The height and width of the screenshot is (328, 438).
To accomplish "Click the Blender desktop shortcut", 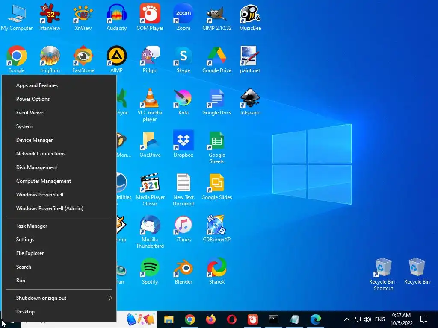I will click(183, 271).
